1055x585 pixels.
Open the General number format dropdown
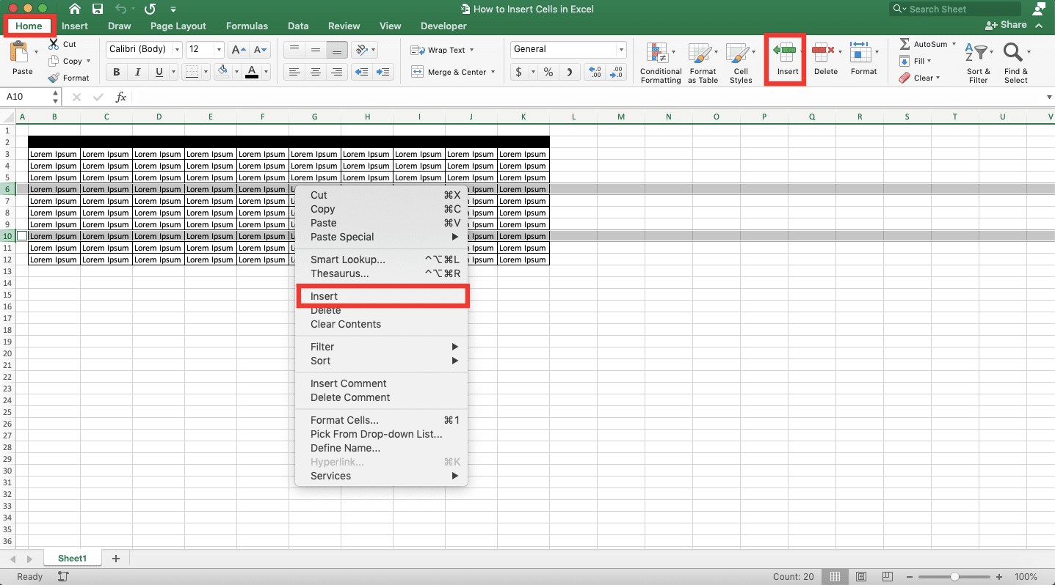coord(621,50)
